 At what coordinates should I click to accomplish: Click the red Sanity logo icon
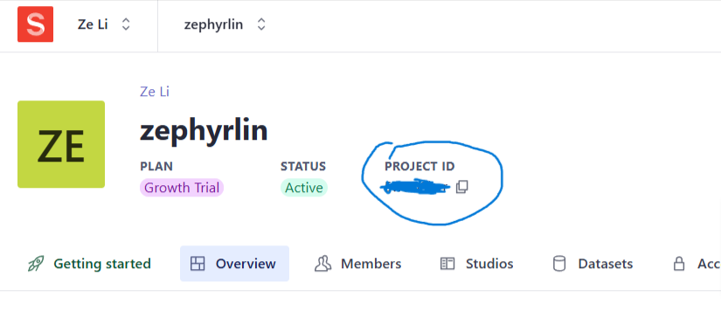coord(36,24)
